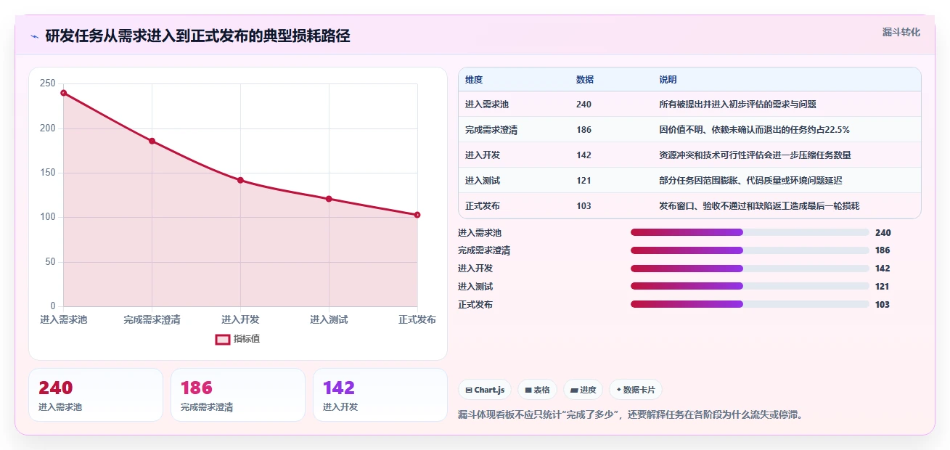Image resolution: width=950 pixels, height=450 pixels.
Task: Click the 进入开发 progress bar
Action: (750, 269)
